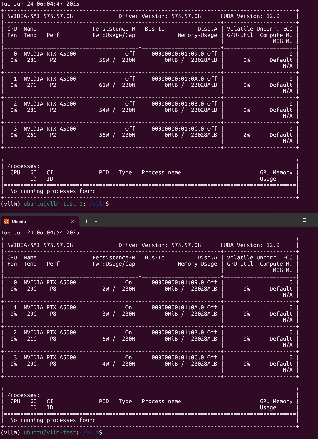Click the '21C' temperature value
Screen dimensions: 318x439
32,339
